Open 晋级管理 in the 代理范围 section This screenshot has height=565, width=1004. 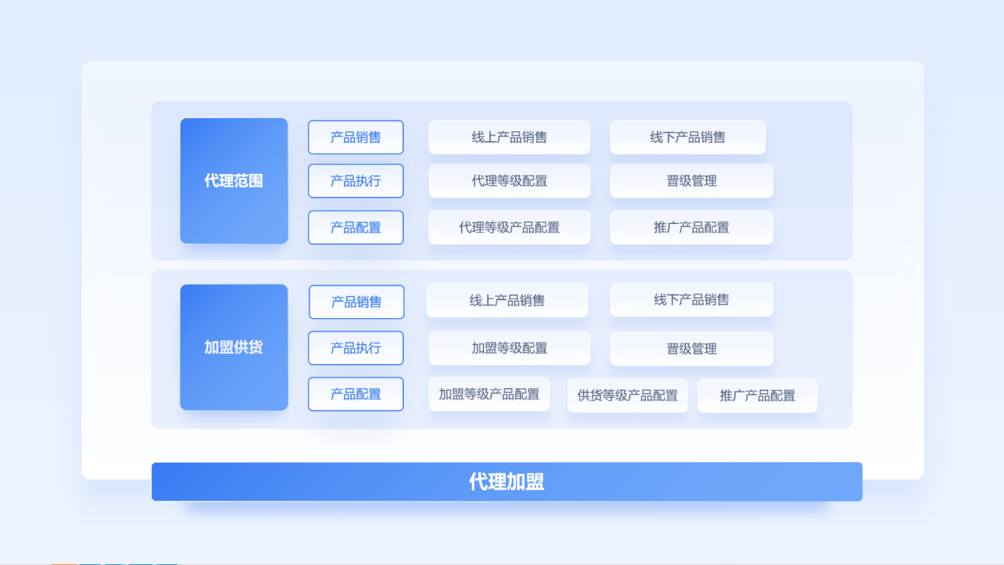click(x=691, y=180)
